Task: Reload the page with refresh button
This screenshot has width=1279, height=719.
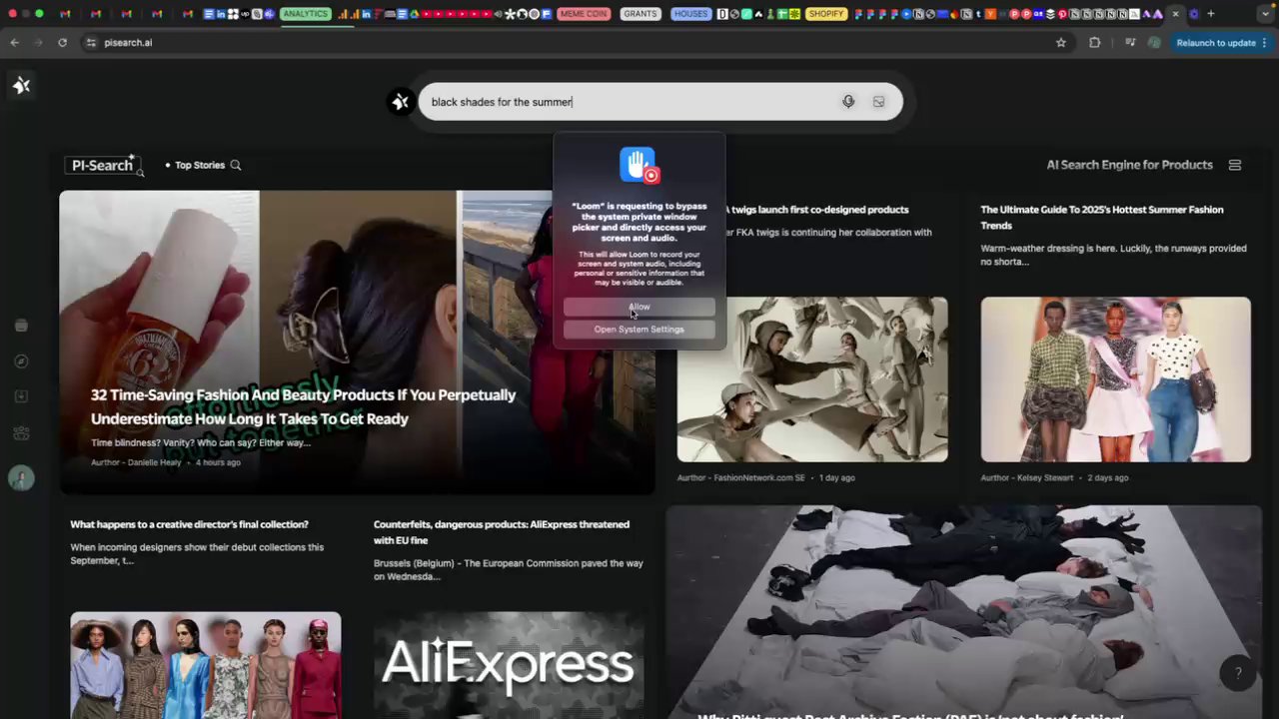Action: click(x=62, y=43)
